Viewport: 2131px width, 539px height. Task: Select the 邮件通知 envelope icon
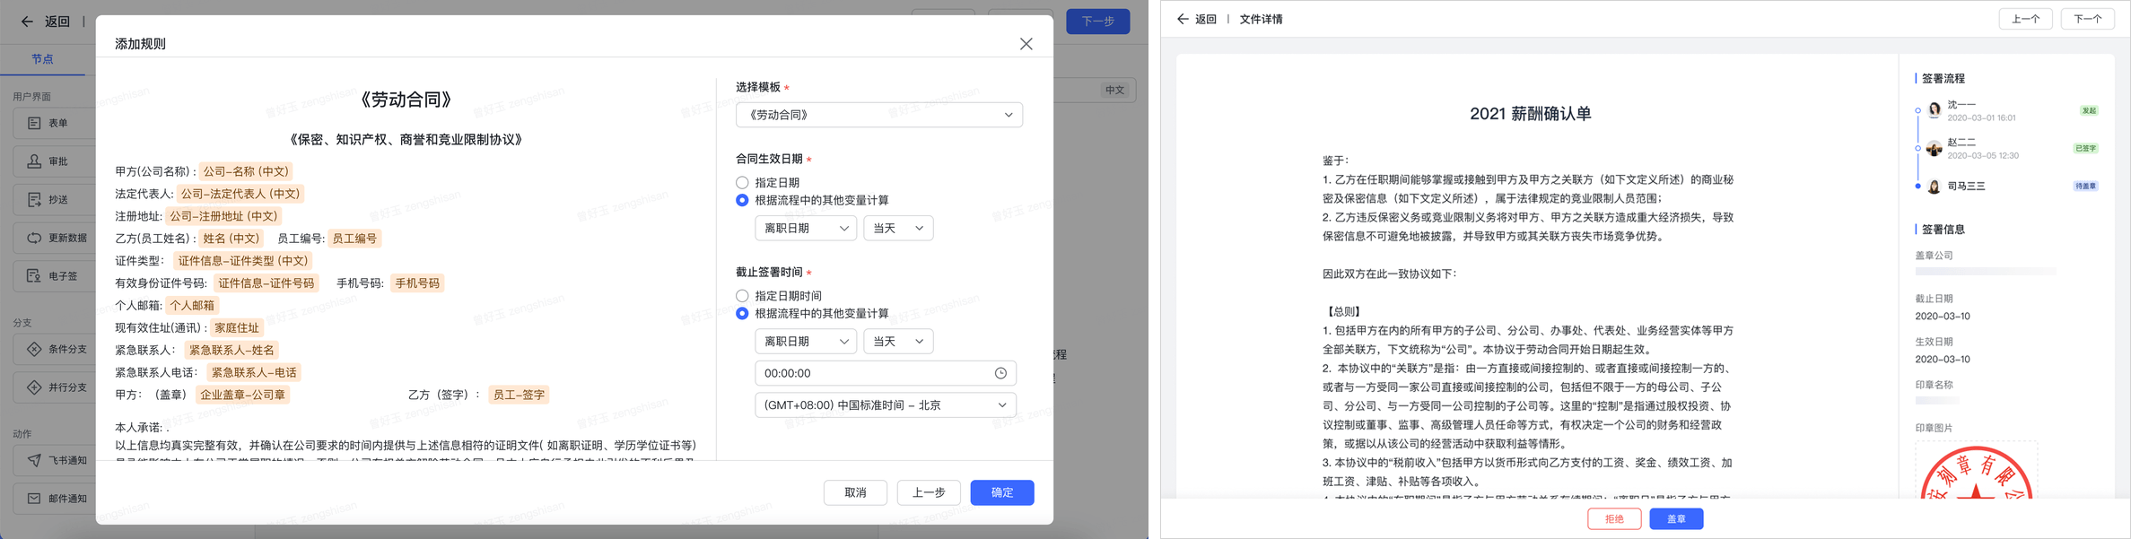click(x=34, y=499)
